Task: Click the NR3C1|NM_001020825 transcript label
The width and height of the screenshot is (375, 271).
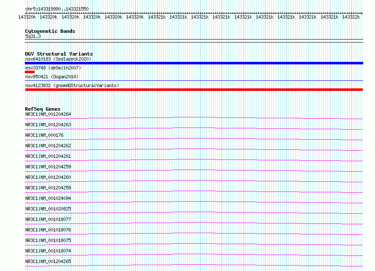Action: 48,209
